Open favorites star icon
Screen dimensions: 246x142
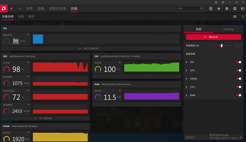coord(219,9)
